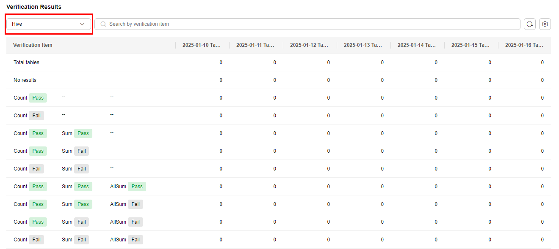Click AllSum Pass tag
The image size is (559, 249).
tap(137, 187)
